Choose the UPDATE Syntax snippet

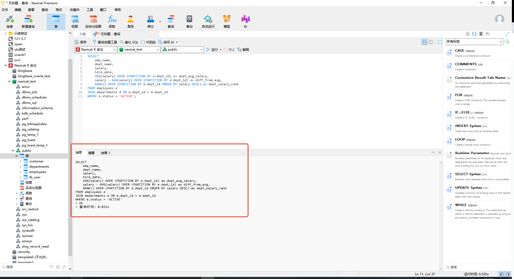tap(478, 192)
